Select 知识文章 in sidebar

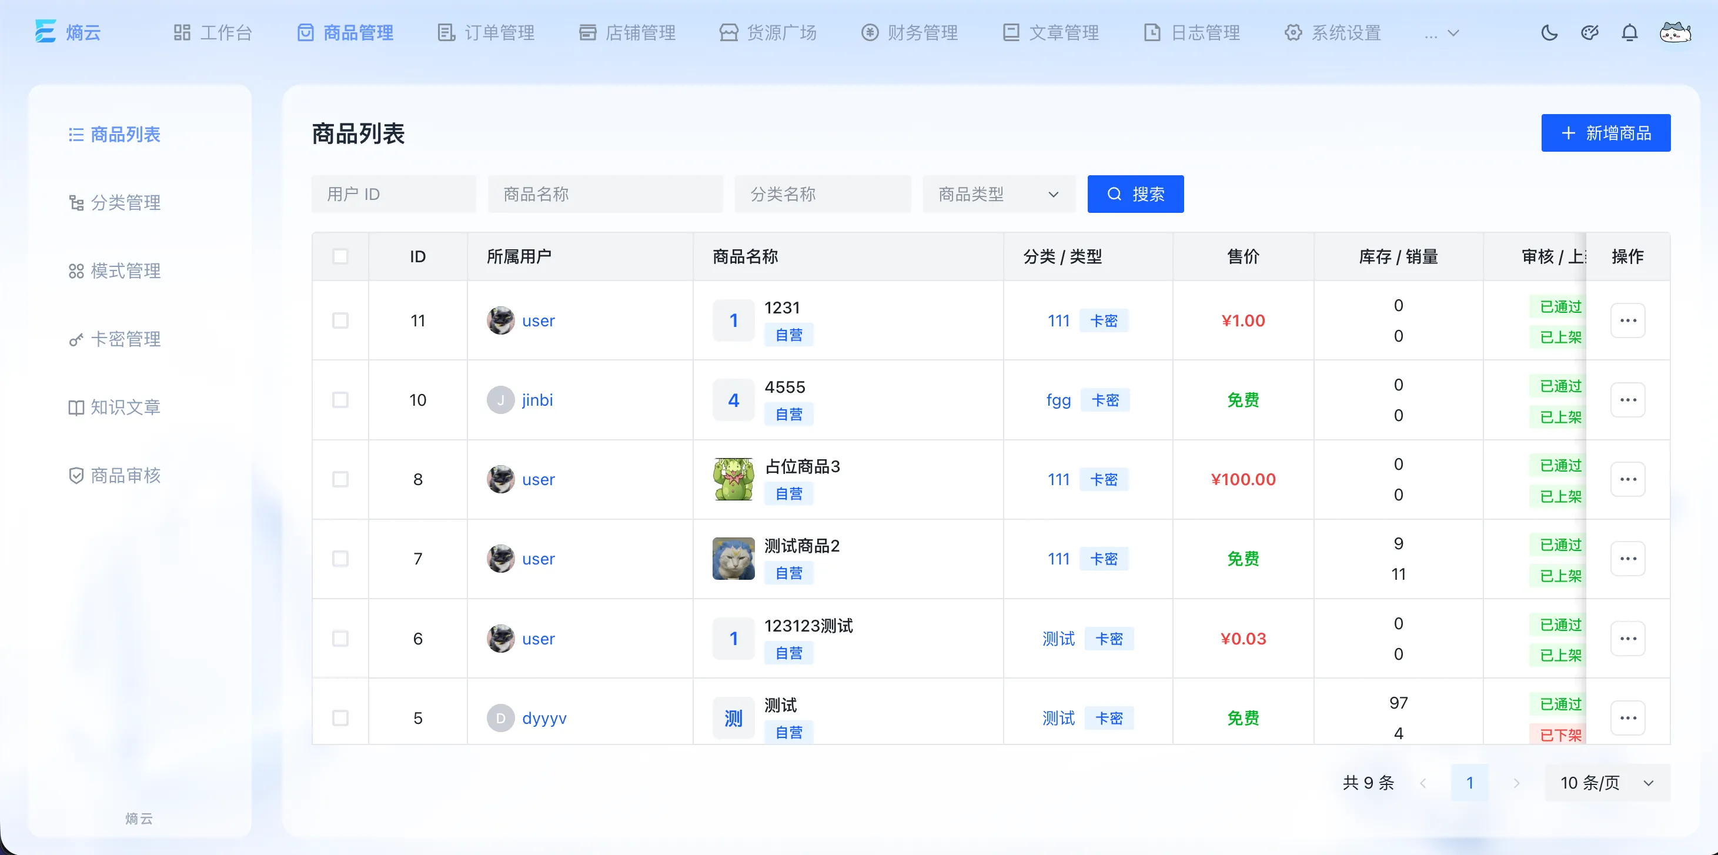click(x=115, y=407)
